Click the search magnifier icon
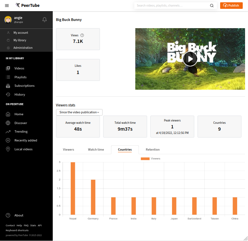Screen dimensions: 248x241 pyautogui.click(x=212, y=6)
